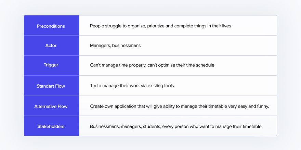This screenshot has width=301, height=150.
Task: Select the Standart Flow label
Action: coord(51,86)
